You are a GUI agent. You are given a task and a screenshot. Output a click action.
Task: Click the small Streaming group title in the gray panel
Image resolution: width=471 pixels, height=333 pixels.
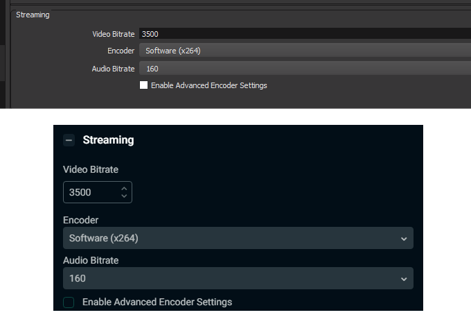(x=33, y=15)
